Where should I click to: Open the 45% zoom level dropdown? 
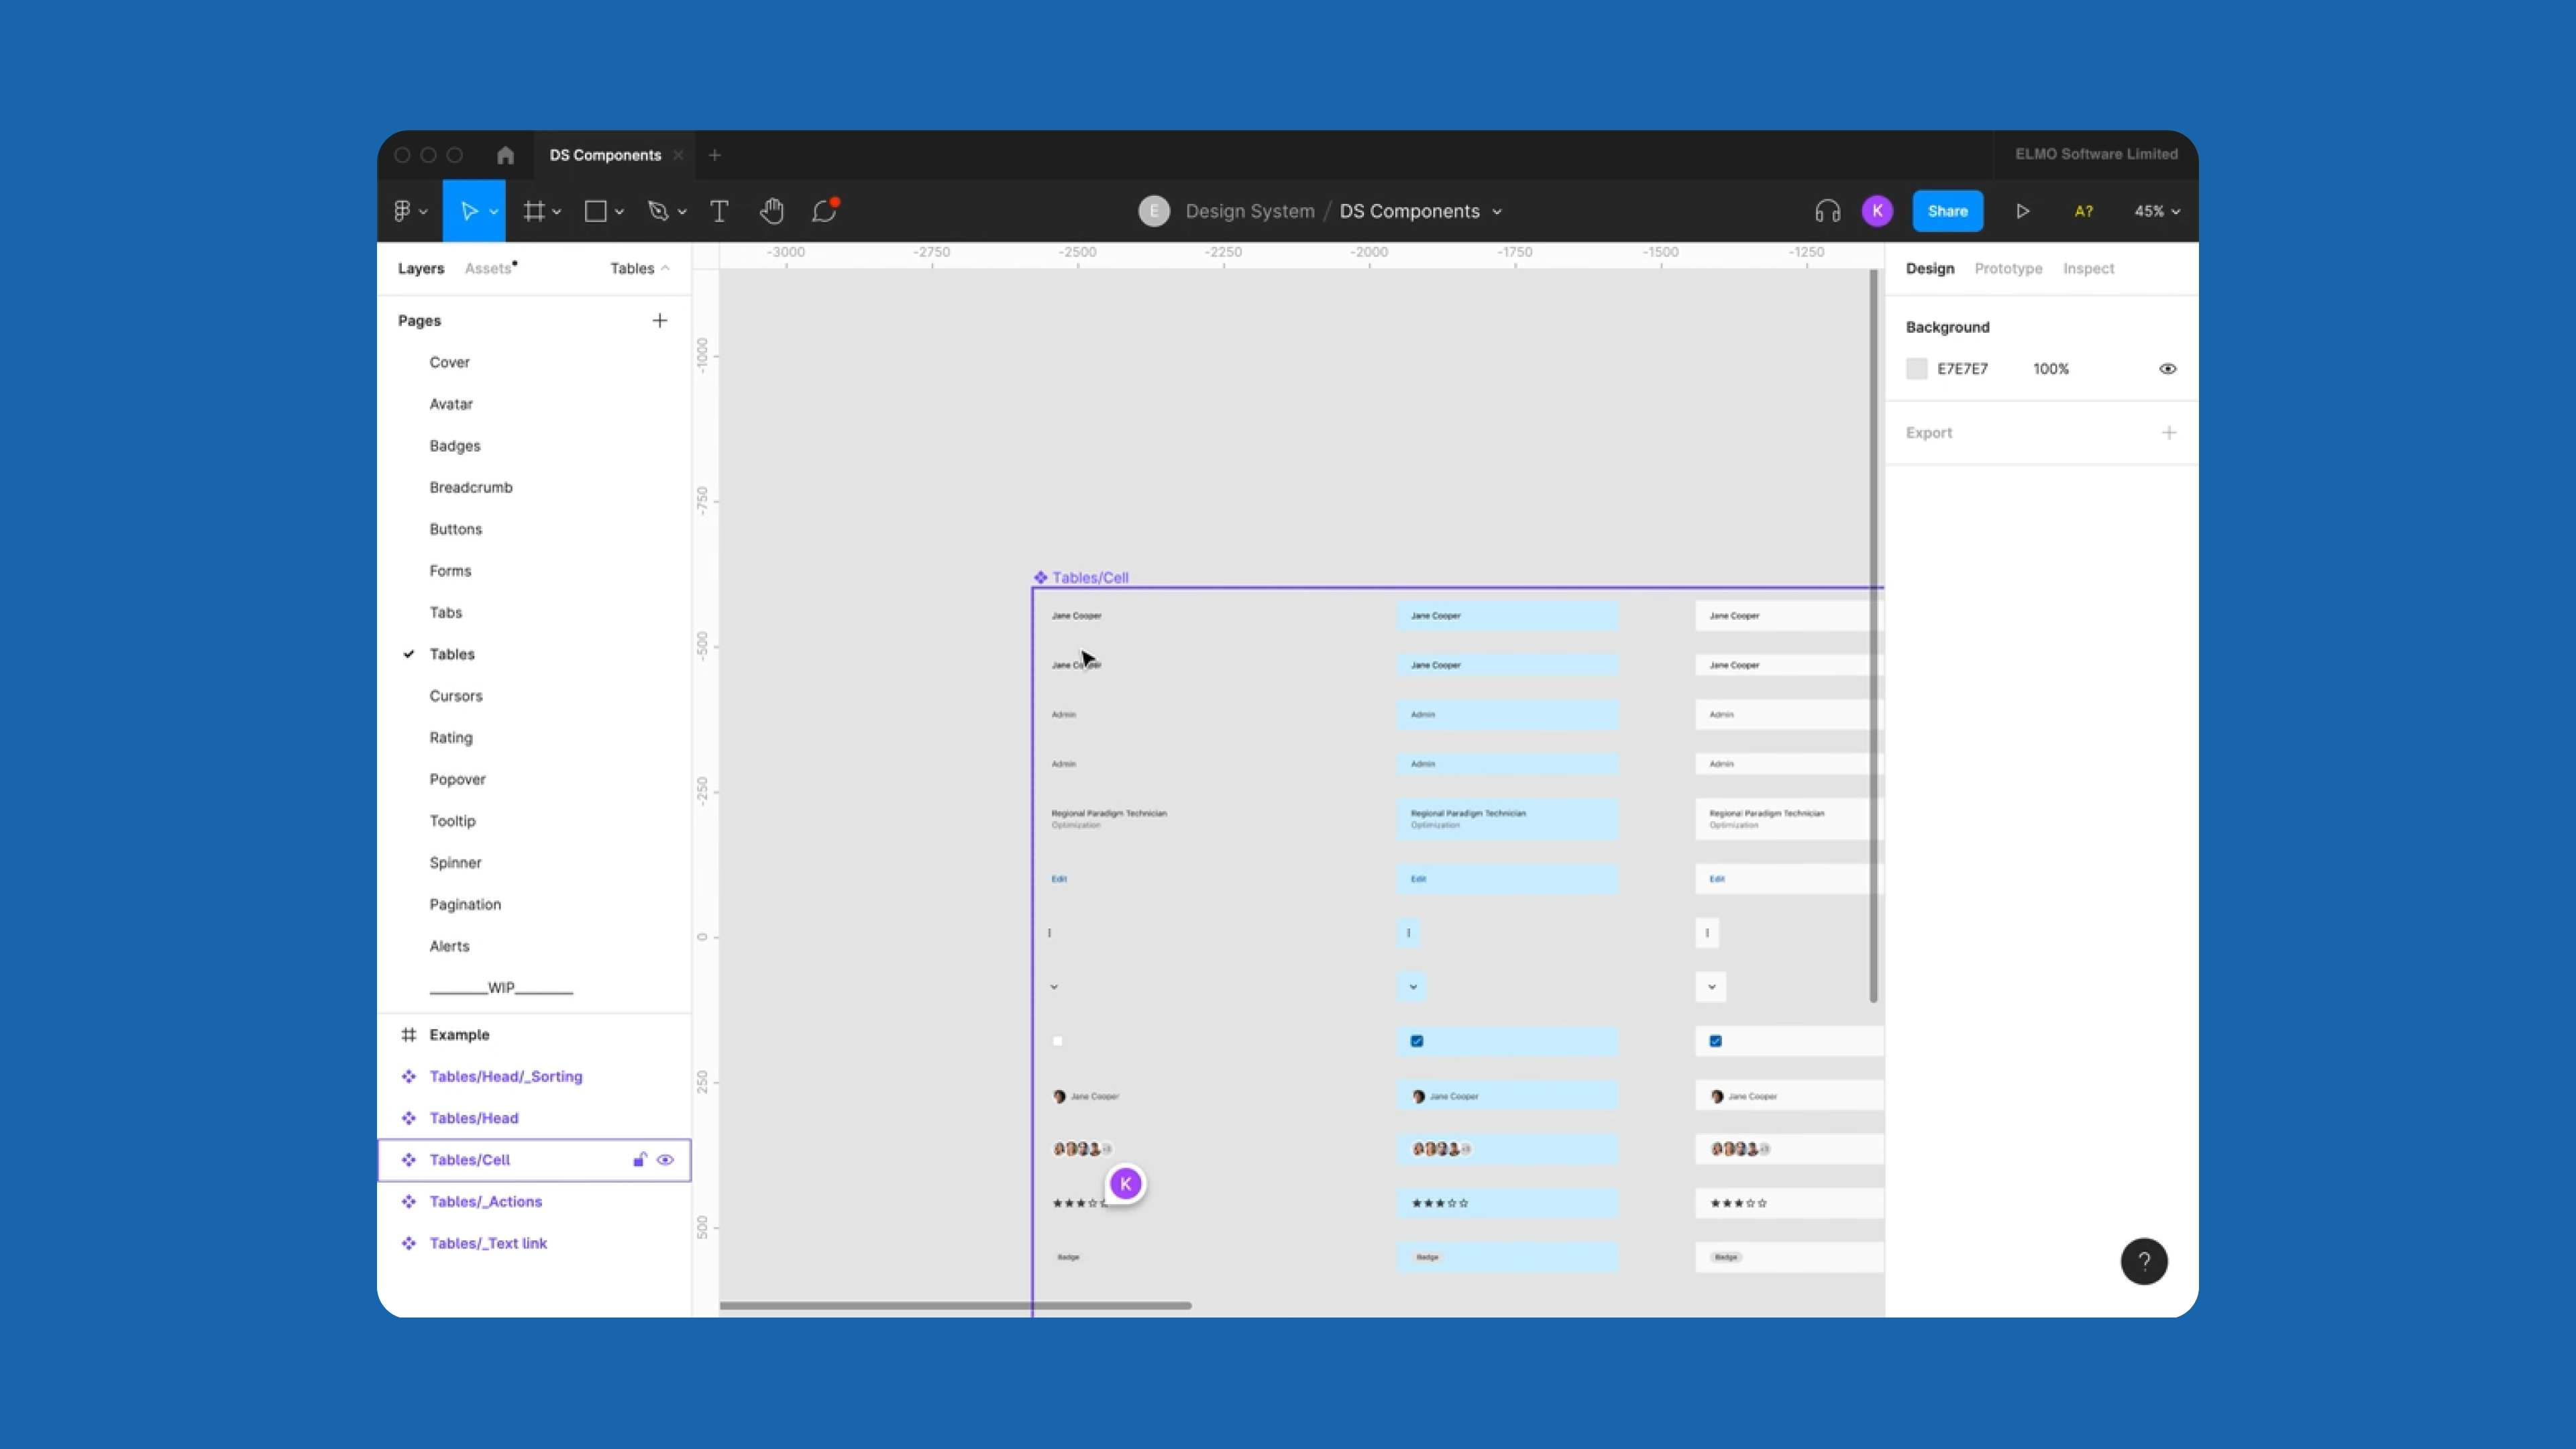(x=2157, y=211)
